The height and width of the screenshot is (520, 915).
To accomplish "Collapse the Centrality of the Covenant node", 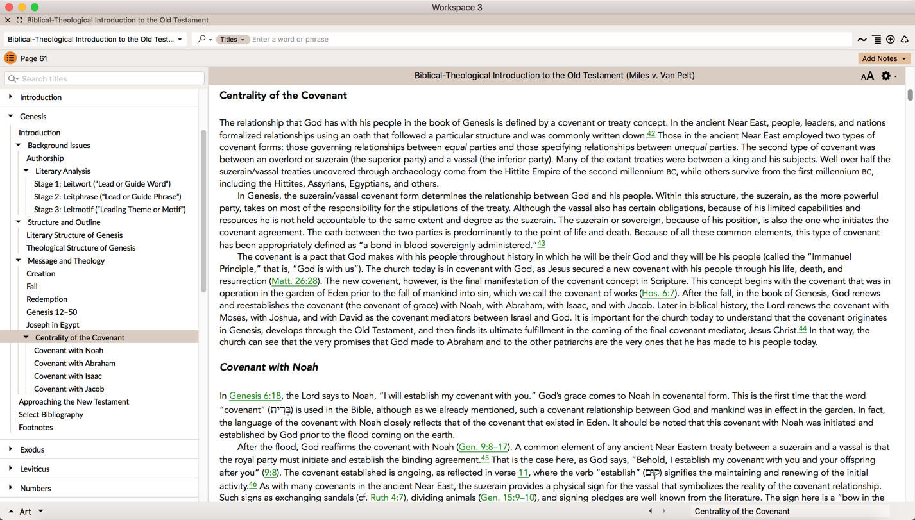I will 26,337.
